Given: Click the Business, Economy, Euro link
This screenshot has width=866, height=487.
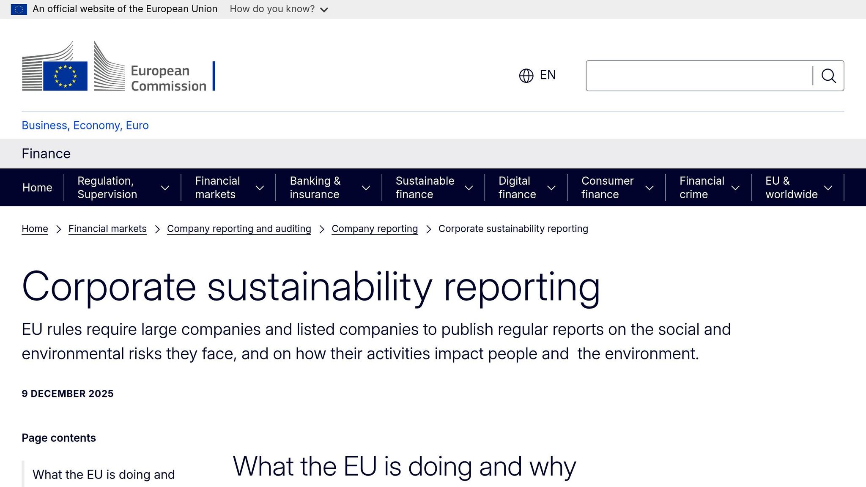Looking at the screenshot, I should (x=85, y=125).
